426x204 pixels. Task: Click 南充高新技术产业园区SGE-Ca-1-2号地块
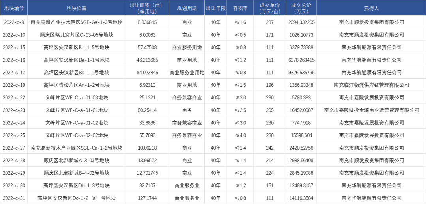77,148
